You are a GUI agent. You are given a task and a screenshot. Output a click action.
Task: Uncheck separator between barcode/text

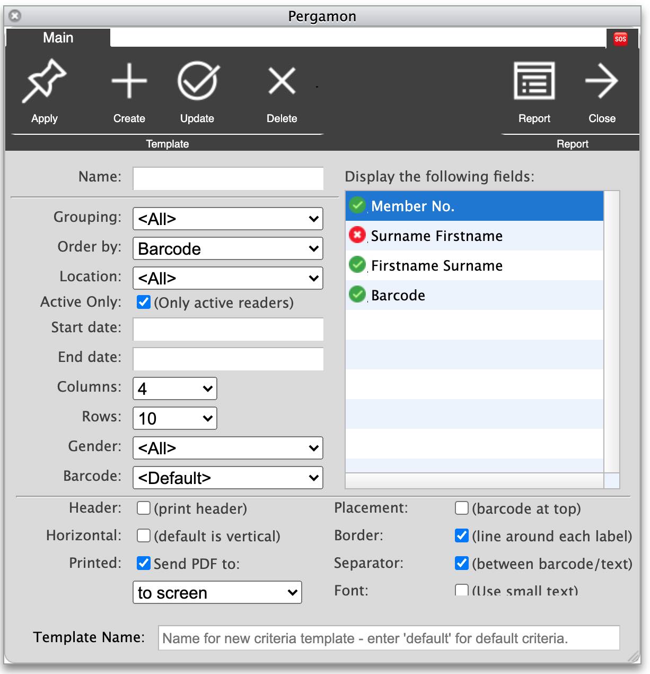click(x=462, y=563)
